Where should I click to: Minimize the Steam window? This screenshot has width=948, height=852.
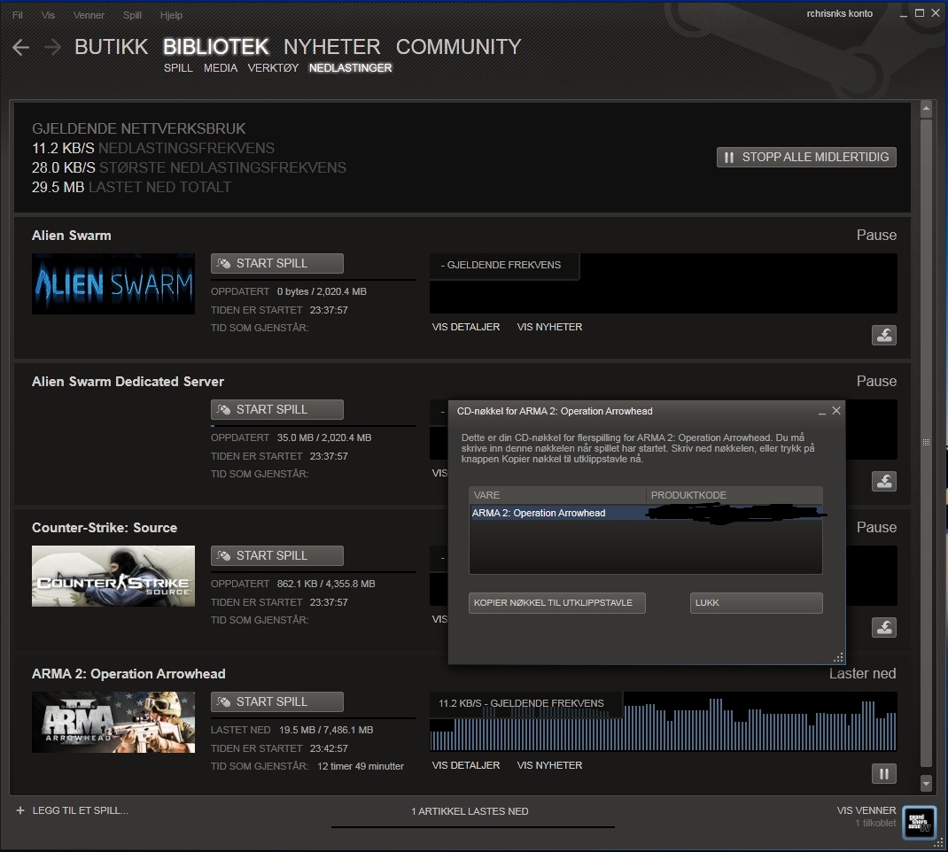904,14
